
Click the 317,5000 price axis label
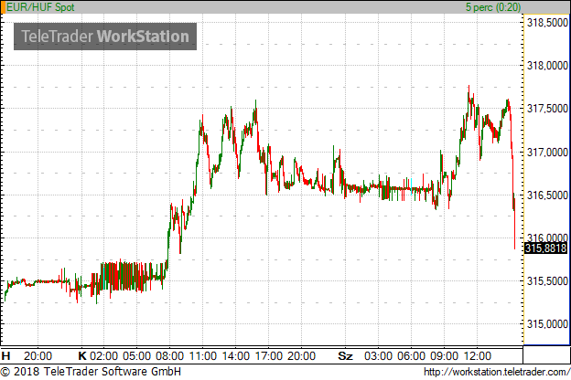(x=547, y=109)
